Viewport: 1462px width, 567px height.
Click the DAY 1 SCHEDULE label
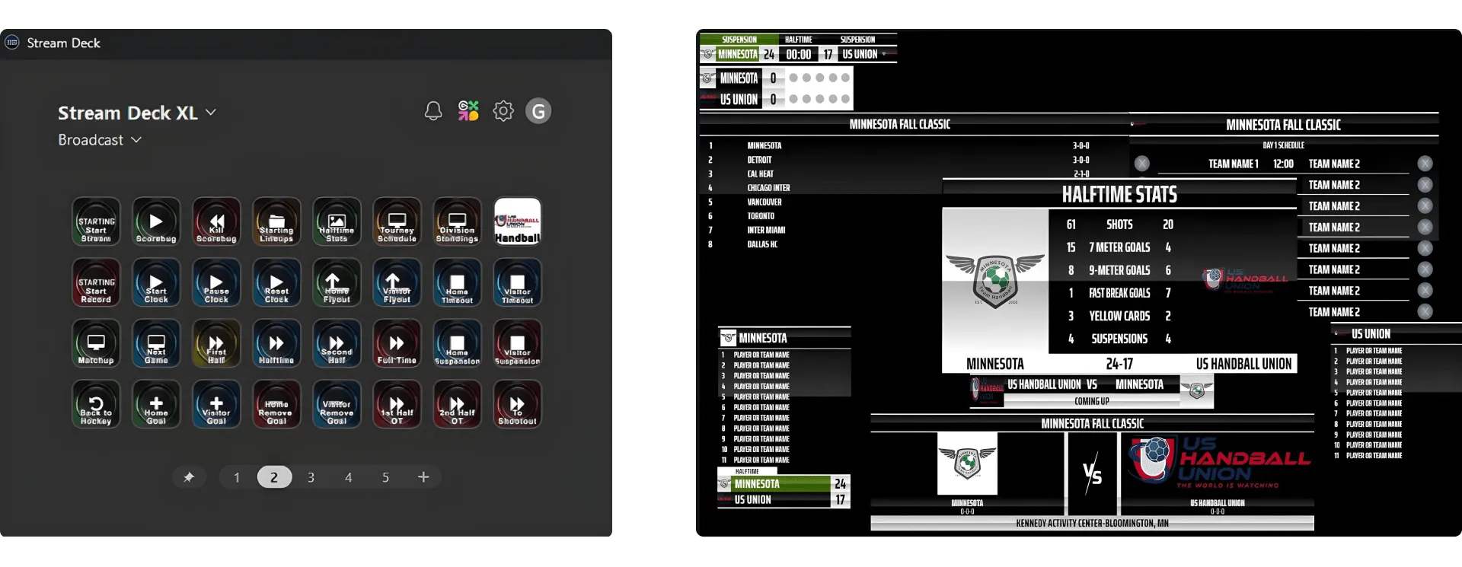[1283, 145]
